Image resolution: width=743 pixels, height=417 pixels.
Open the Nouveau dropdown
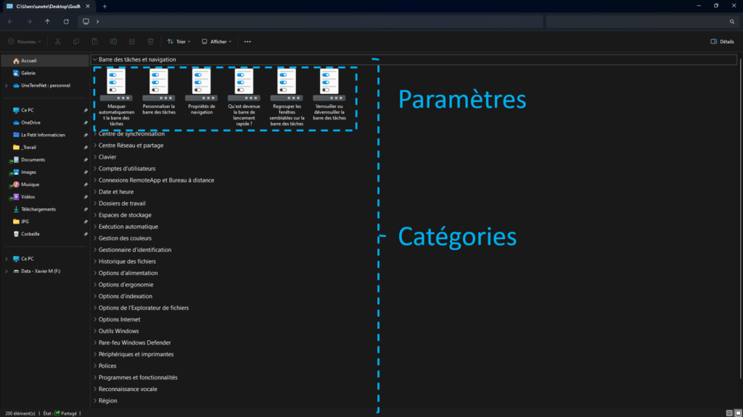click(24, 41)
